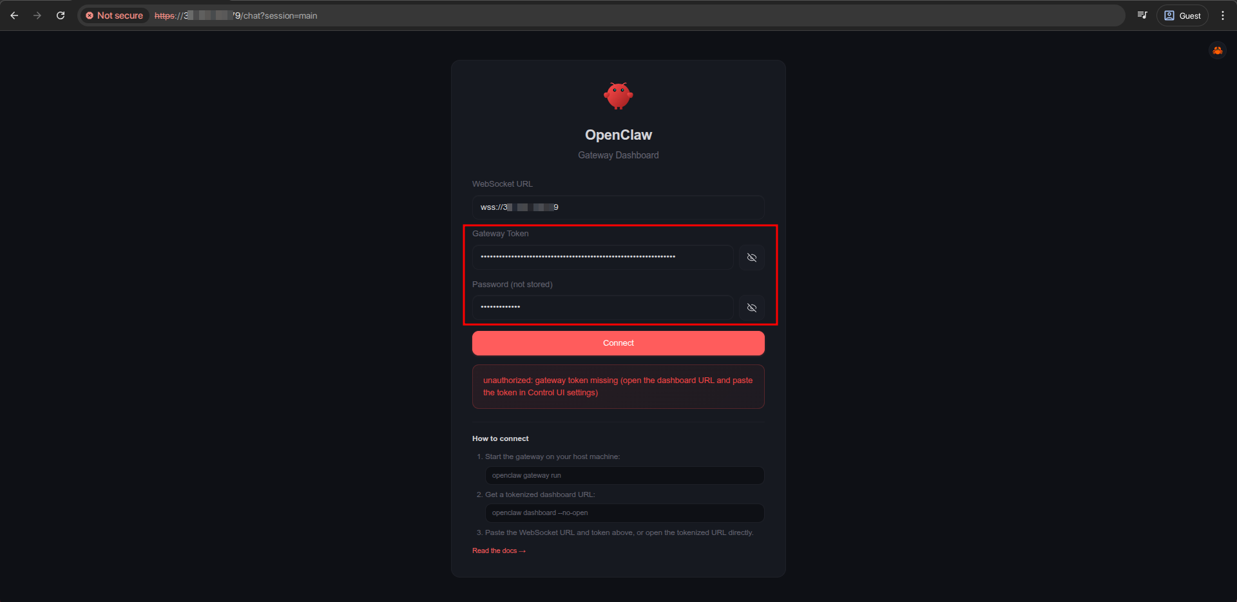Click the browser back arrow

point(14,15)
